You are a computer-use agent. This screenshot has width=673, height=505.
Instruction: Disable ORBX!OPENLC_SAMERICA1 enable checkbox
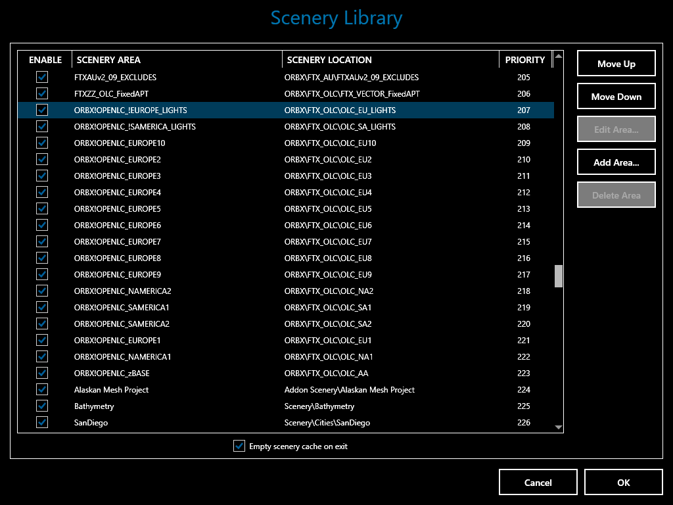pos(42,307)
